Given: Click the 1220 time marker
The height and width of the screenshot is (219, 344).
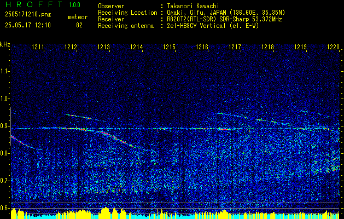Looking at the screenshot, I should 333,47.
